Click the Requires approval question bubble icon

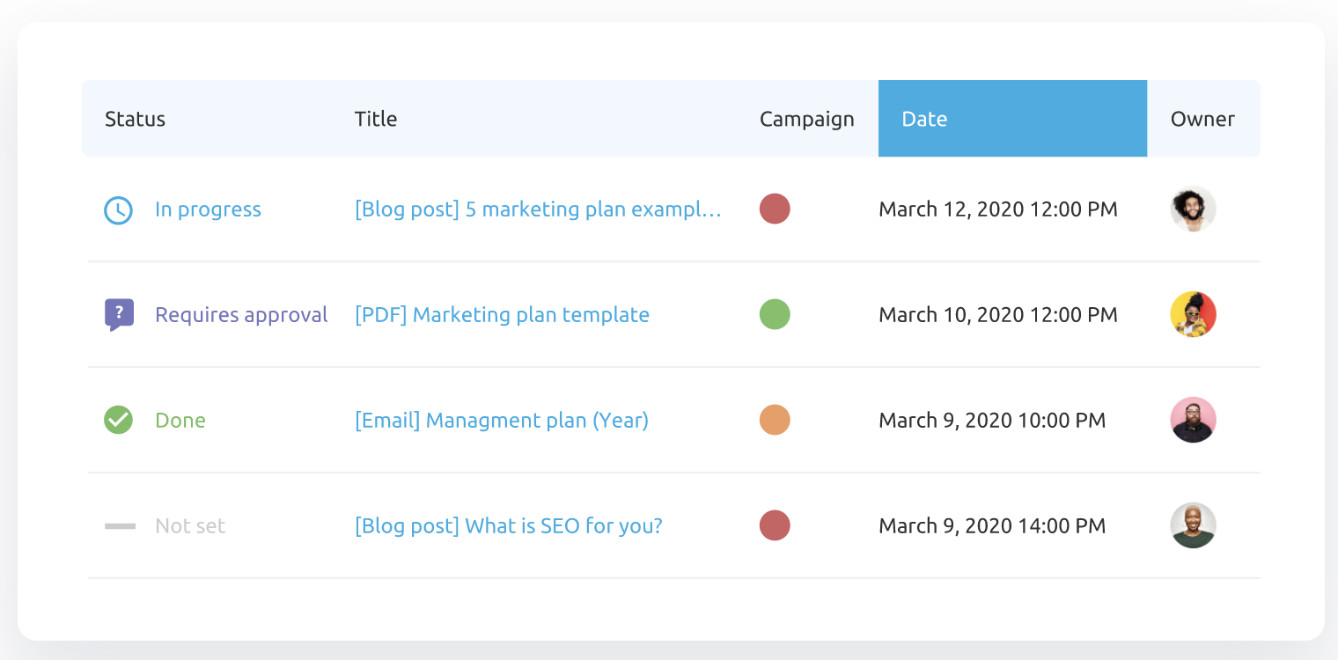tap(119, 314)
